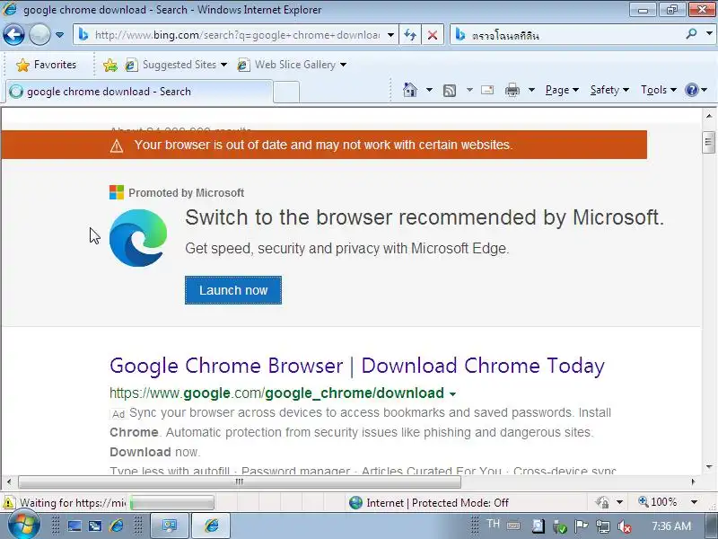The height and width of the screenshot is (539, 718).
Task: Expand the address bar URL history dropdown
Action: tap(390, 35)
